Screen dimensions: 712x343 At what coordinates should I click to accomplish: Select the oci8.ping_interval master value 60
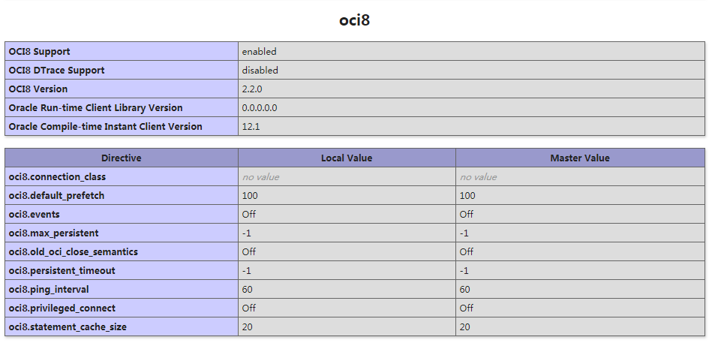click(465, 290)
